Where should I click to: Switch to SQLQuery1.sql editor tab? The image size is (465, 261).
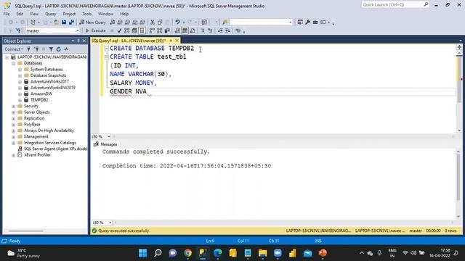pos(129,41)
